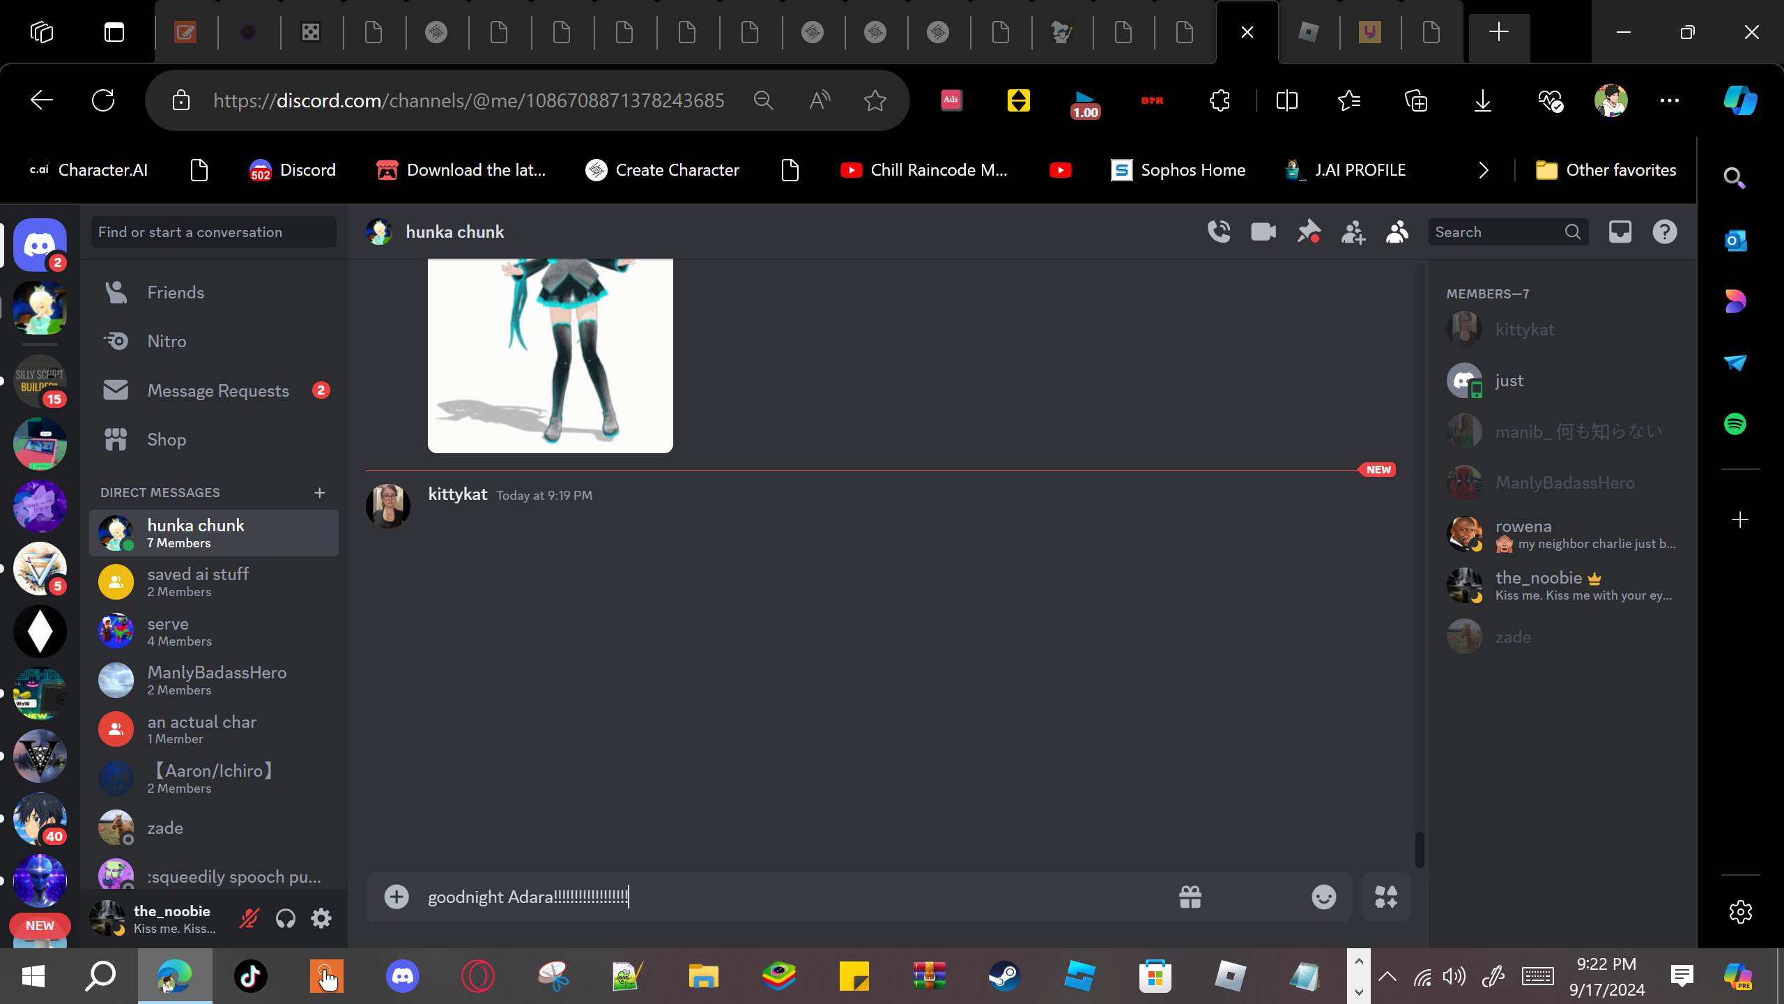Open Message Requests
The image size is (1784, 1004).
click(x=217, y=390)
